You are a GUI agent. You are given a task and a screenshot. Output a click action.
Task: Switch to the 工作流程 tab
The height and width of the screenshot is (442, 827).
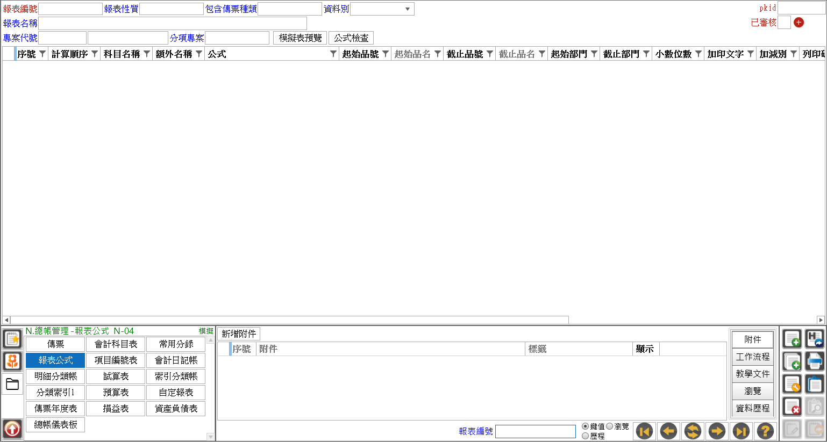coord(752,357)
